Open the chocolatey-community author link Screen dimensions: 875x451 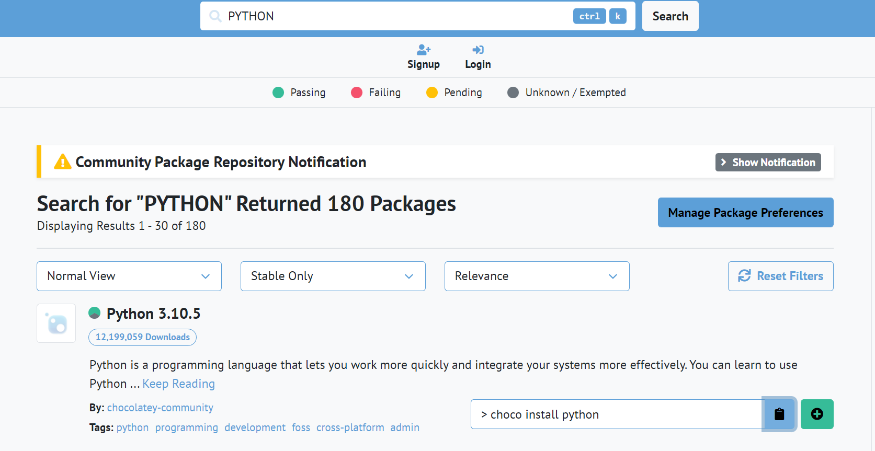(160, 408)
